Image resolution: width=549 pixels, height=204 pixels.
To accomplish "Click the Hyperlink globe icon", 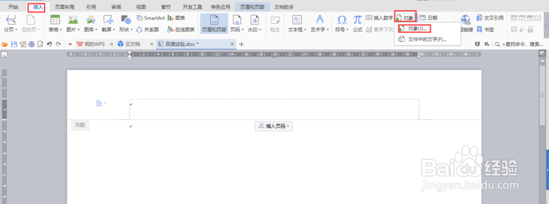I will tap(466, 20).
